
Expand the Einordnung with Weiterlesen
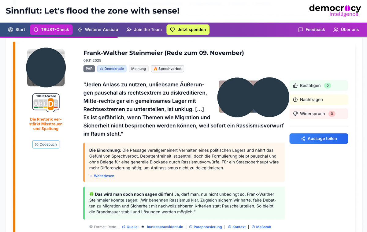click(x=102, y=176)
